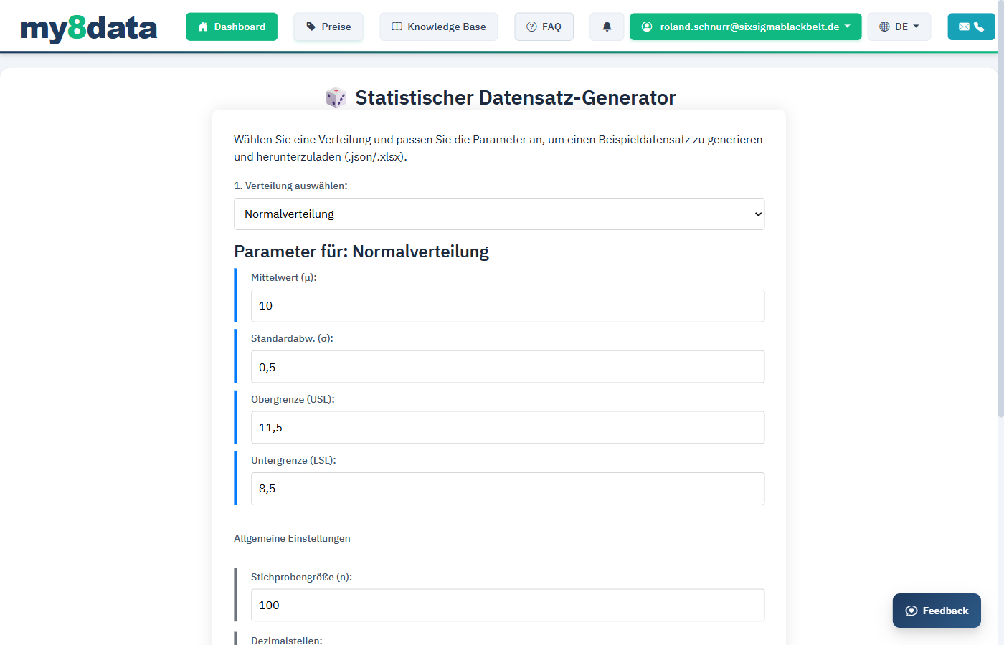Click the mail and phone contact button

coord(972,27)
